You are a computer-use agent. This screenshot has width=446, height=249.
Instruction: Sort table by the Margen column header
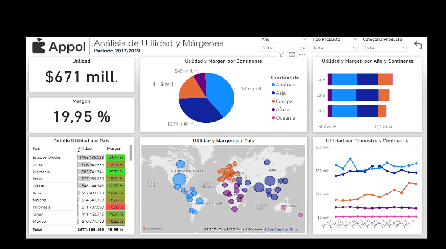[114, 148]
